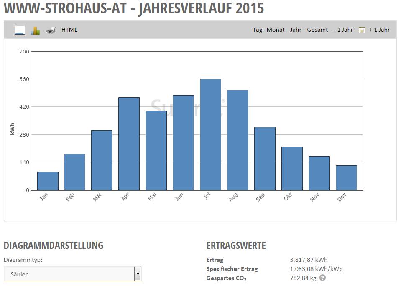Open the HTML export link
This screenshot has height=286, width=401.
click(x=69, y=30)
